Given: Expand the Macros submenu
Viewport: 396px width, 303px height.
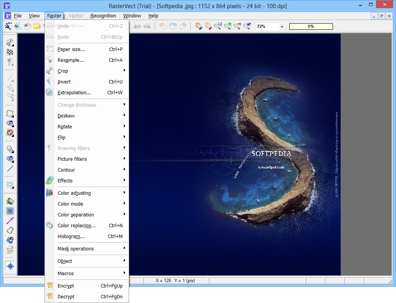Looking at the screenshot, I should pyautogui.click(x=87, y=274).
